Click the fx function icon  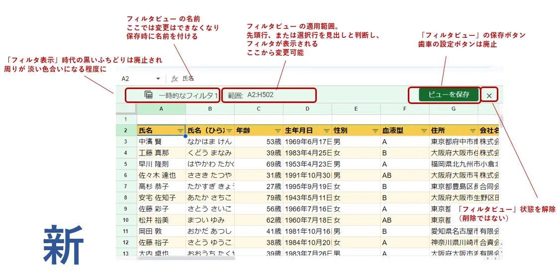pyautogui.click(x=175, y=79)
